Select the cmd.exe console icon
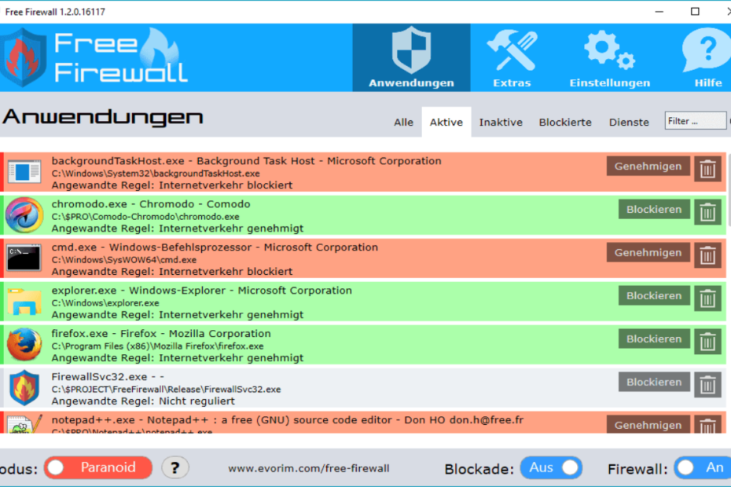Screen dimensions: 731x487 (x=24, y=258)
